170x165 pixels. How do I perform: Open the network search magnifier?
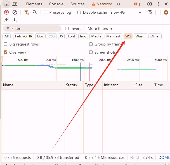click(x=35, y=12)
